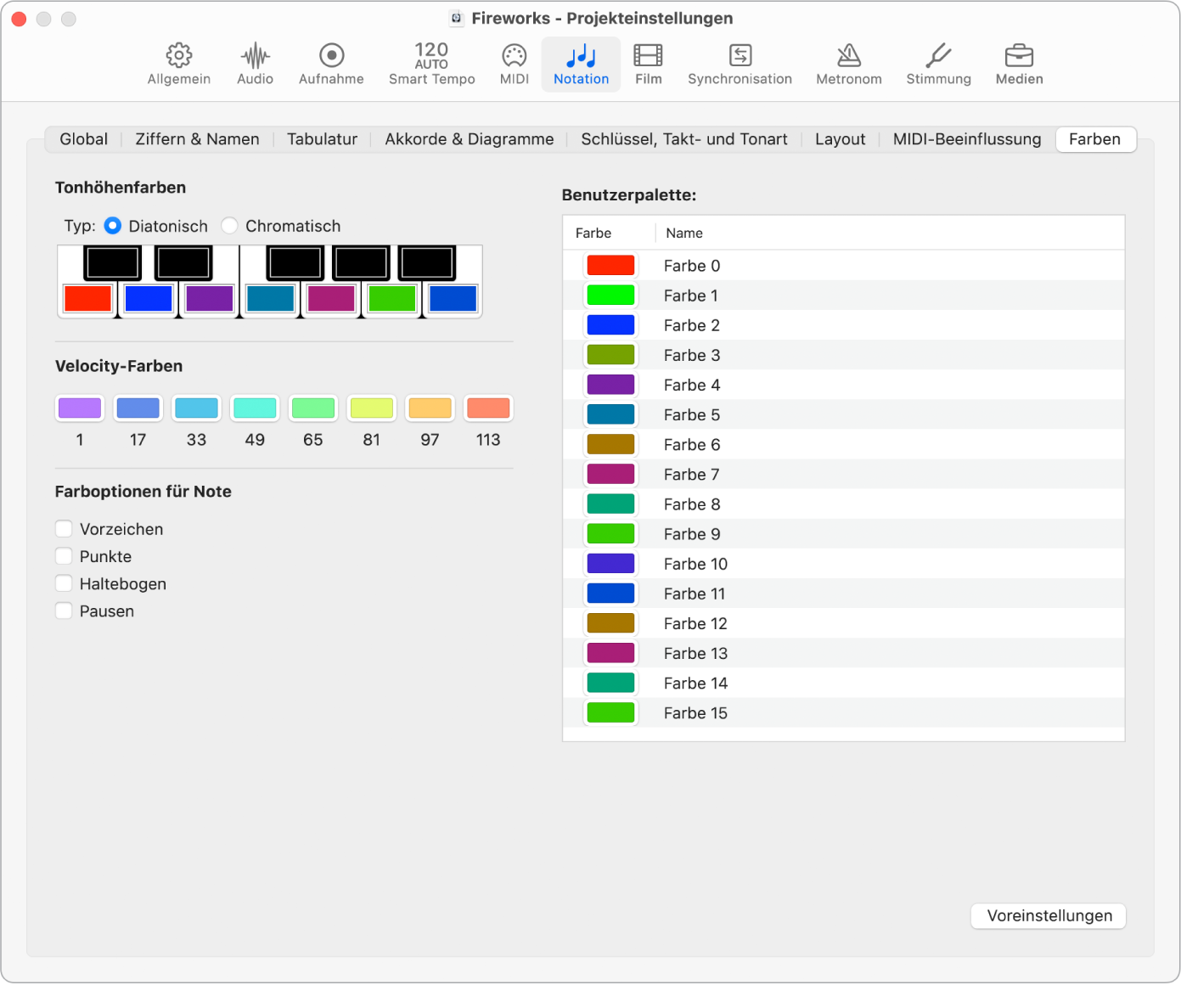
Task: Enable Punkte color option
Action: [64, 556]
